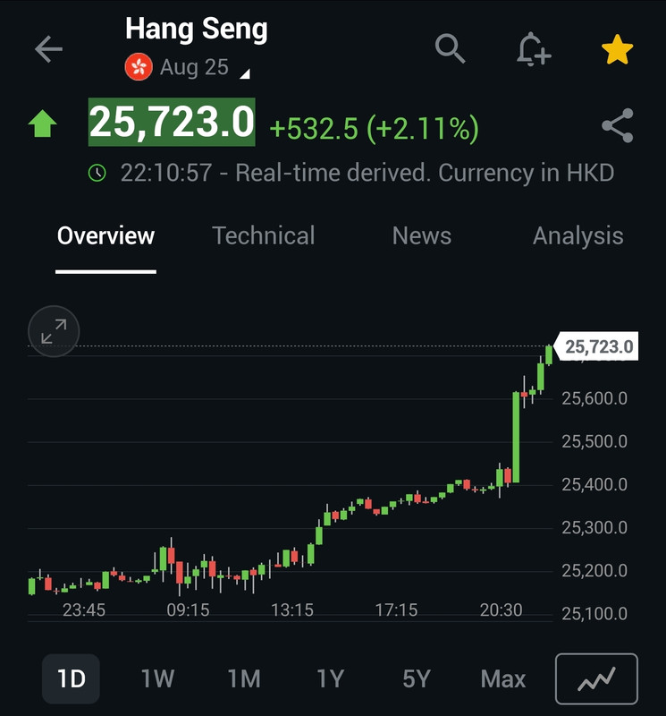Toggle the yellow favorite star
The width and height of the screenshot is (666, 716).
pyautogui.click(x=617, y=49)
